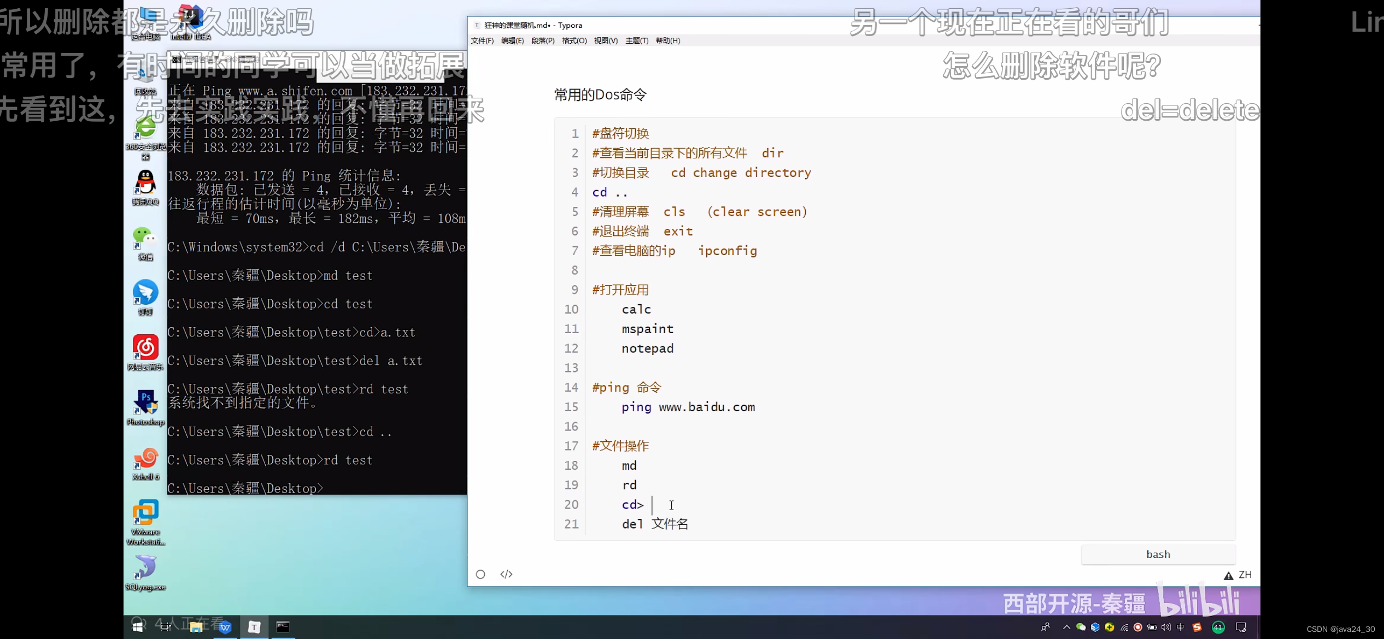Open File Explorer from taskbar
The width and height of the screenshot is (1384, 639).
pos(196,627)
